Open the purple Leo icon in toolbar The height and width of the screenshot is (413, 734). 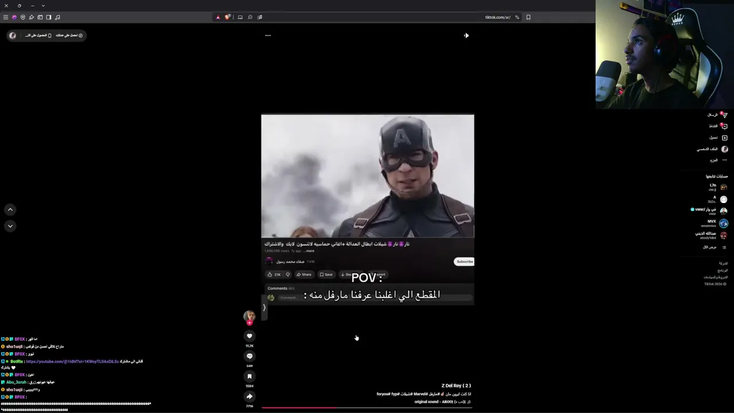tap(14, 17)
